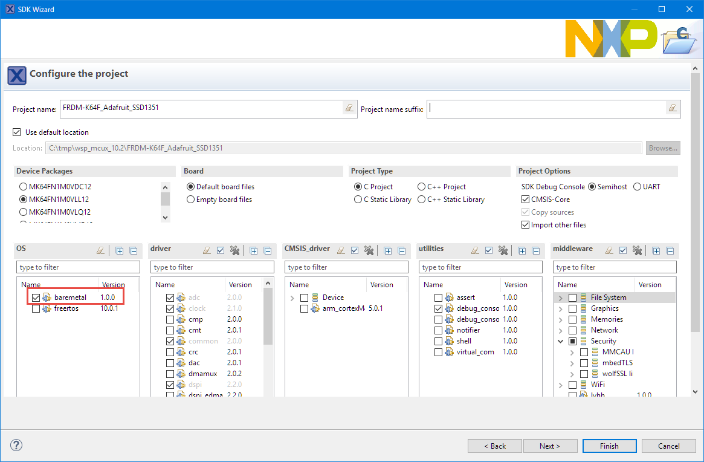Enable the freertos OS checkbox
Image resolution: width=704 pixels, height=462 pixels.
[36, 308]
